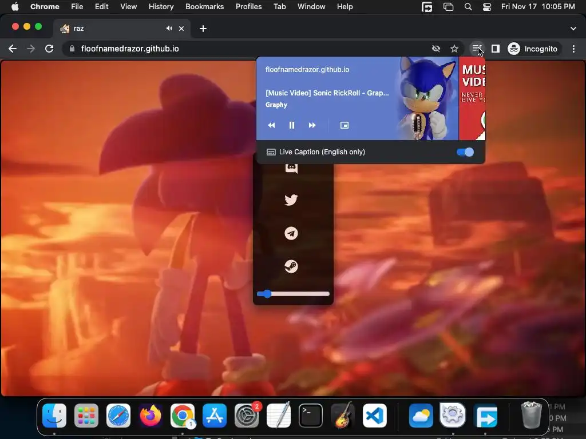The width and height of the screenshot is (586, 439).
Task: Open App Store from the Dock
Action: point(215,416)
